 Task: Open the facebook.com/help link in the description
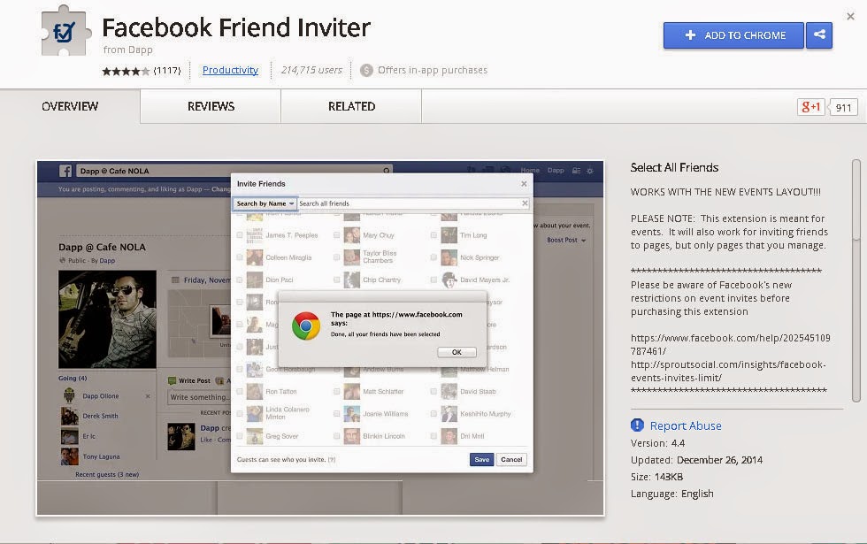pos(731,344)
